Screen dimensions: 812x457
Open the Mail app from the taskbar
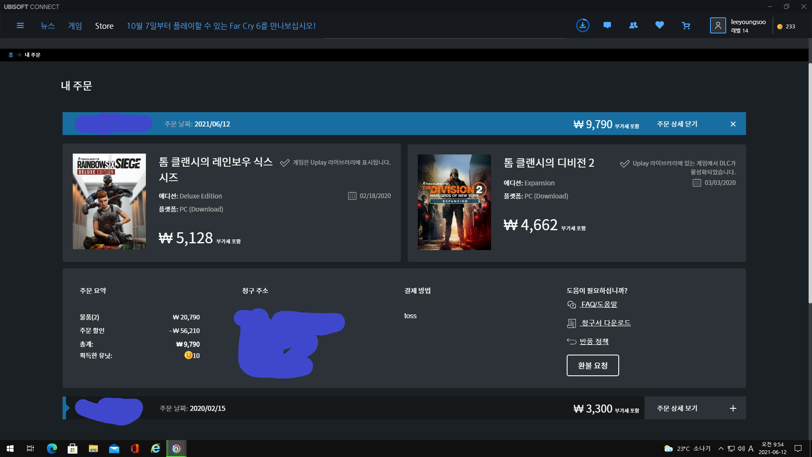(x=114, y=449)
